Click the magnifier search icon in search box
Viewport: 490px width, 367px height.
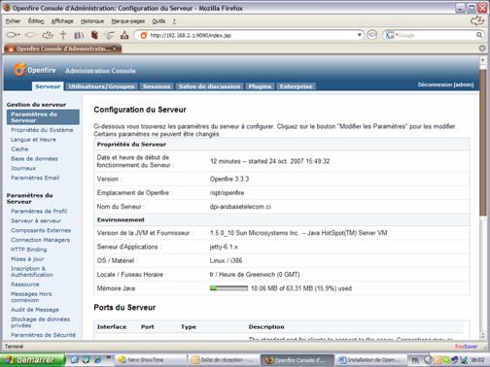[x=479, y=35]
